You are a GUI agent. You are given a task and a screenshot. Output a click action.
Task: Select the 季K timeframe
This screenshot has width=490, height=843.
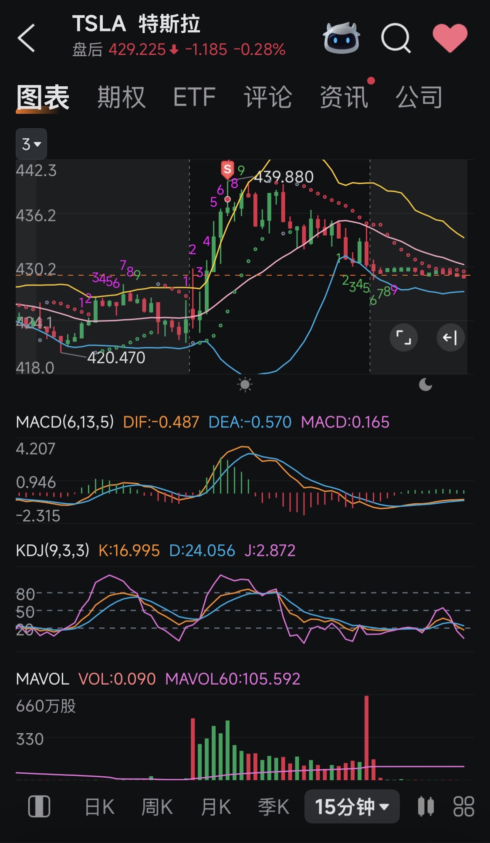coord(274,807)
